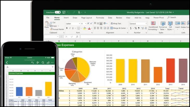Image resolution: width=190 pixels, height=107 pixels.
Task: Align text left in the ribbon
Action: tap(95, 28)
